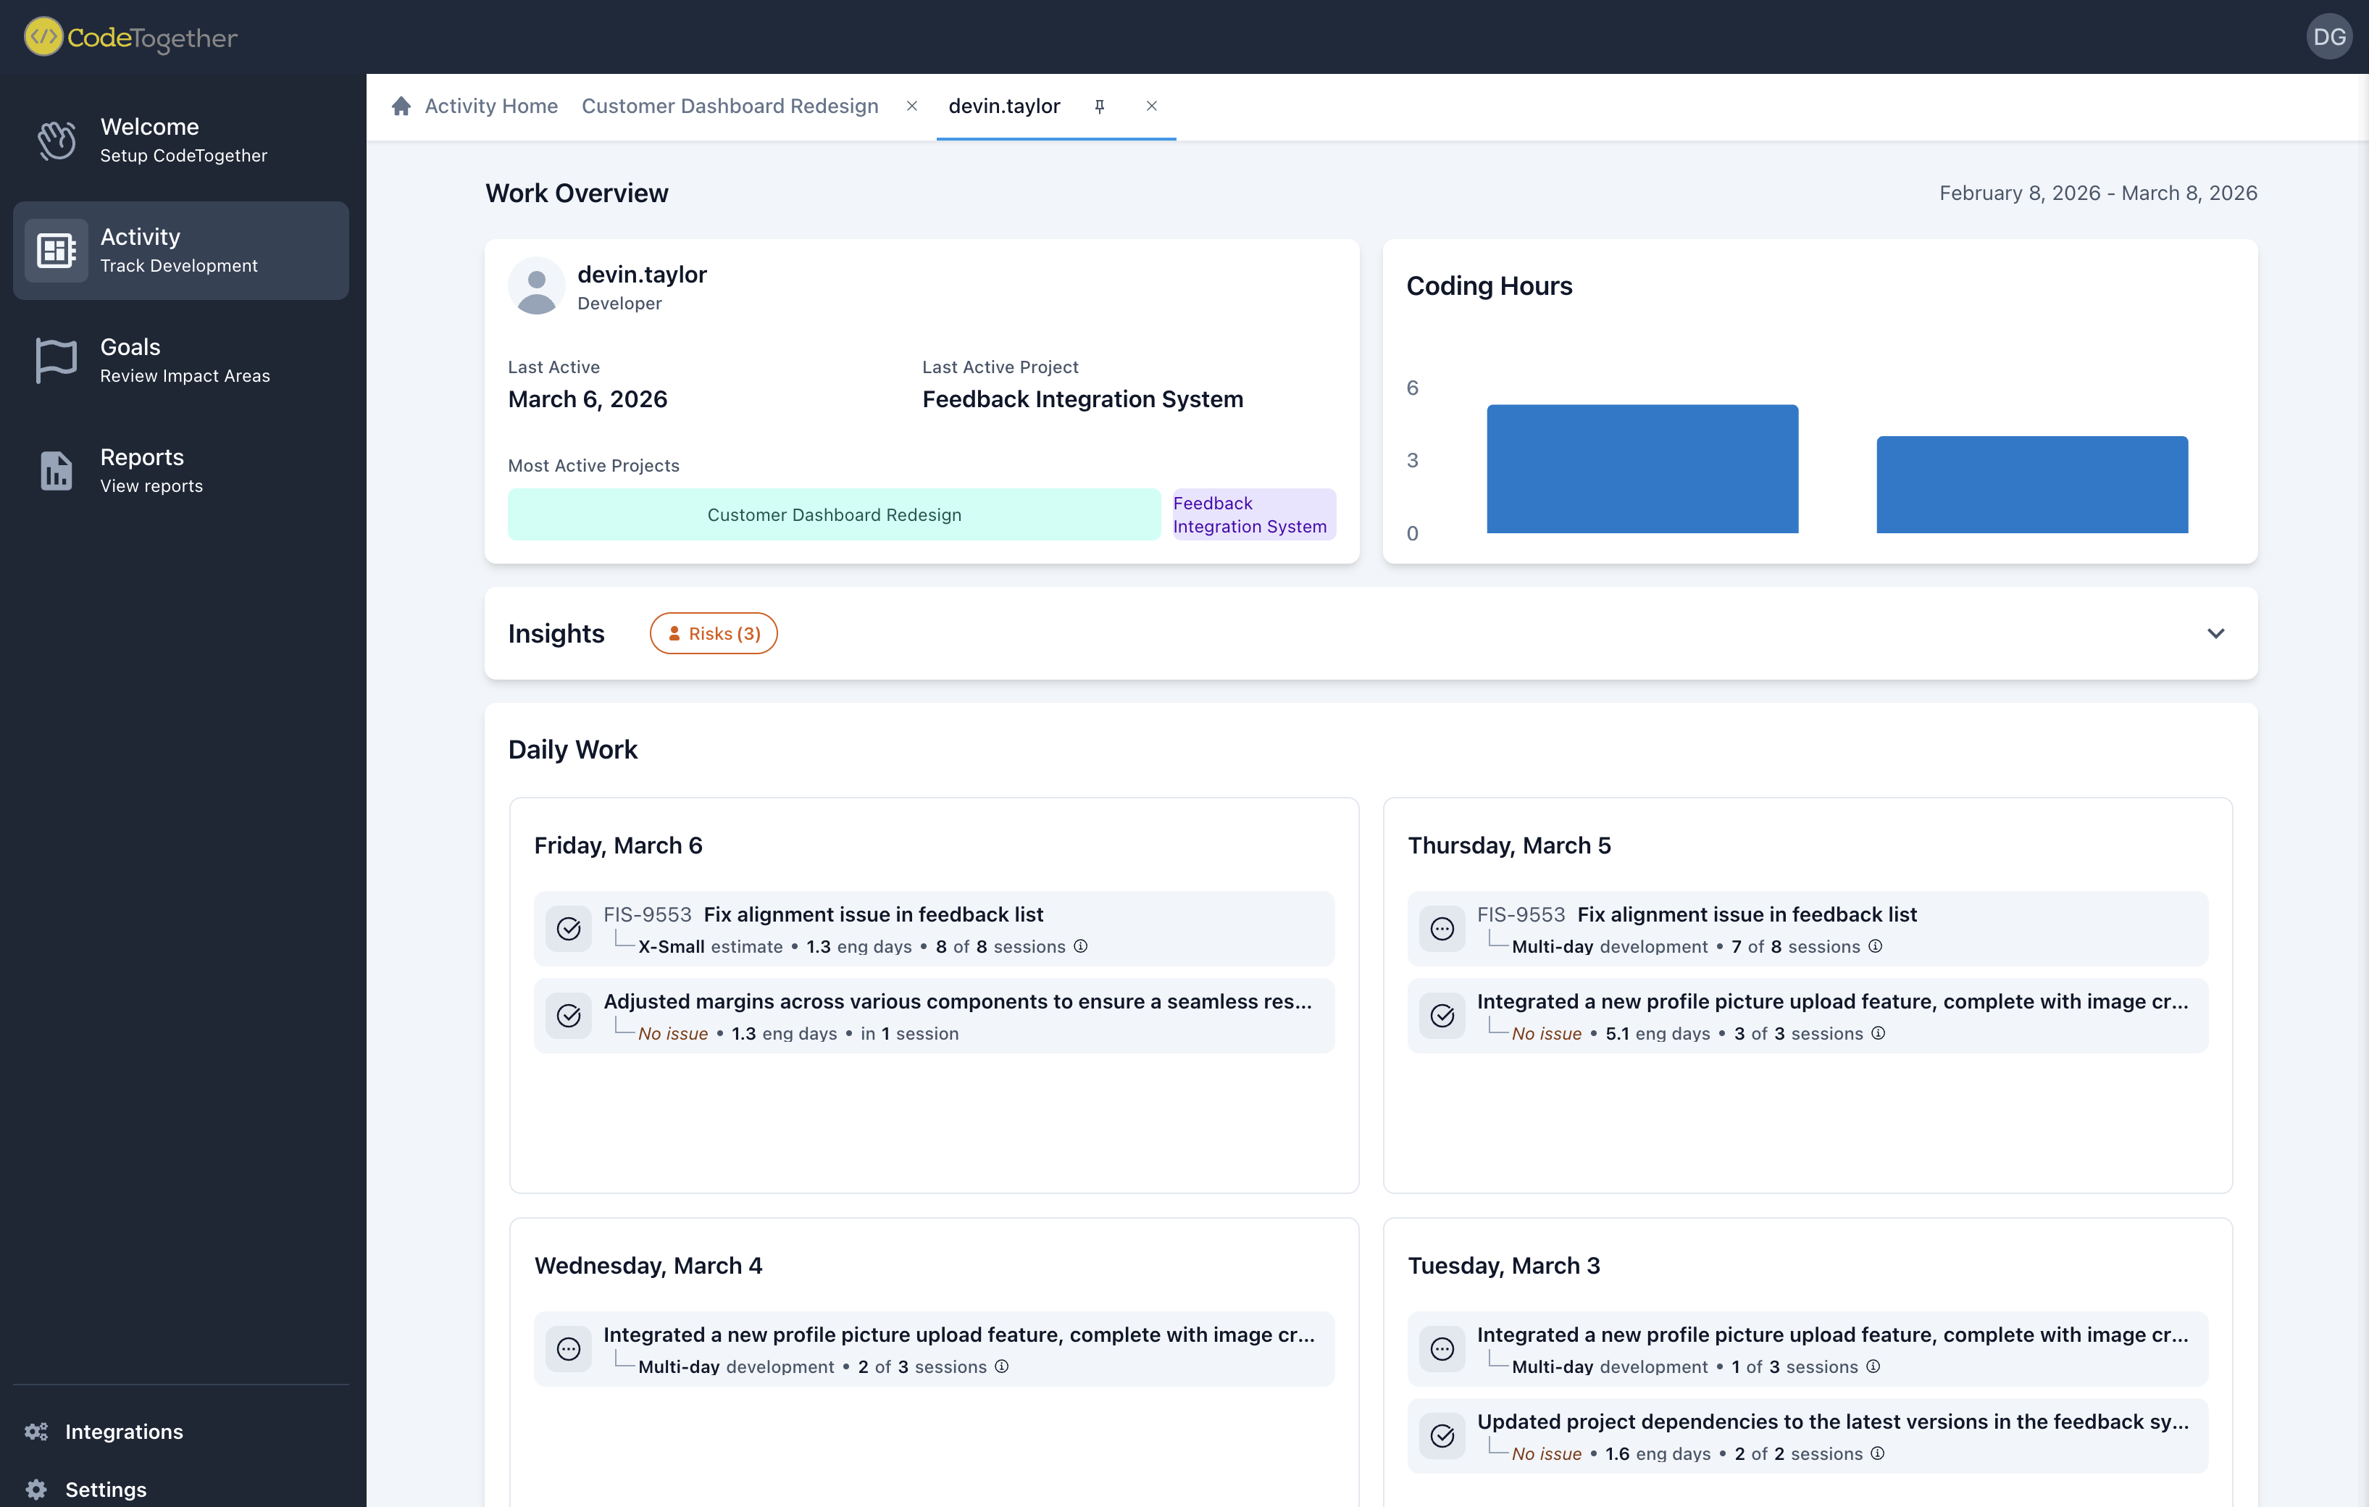
Task: Select the Activity icon in the sidebar
Action: [x=56, y=250]
